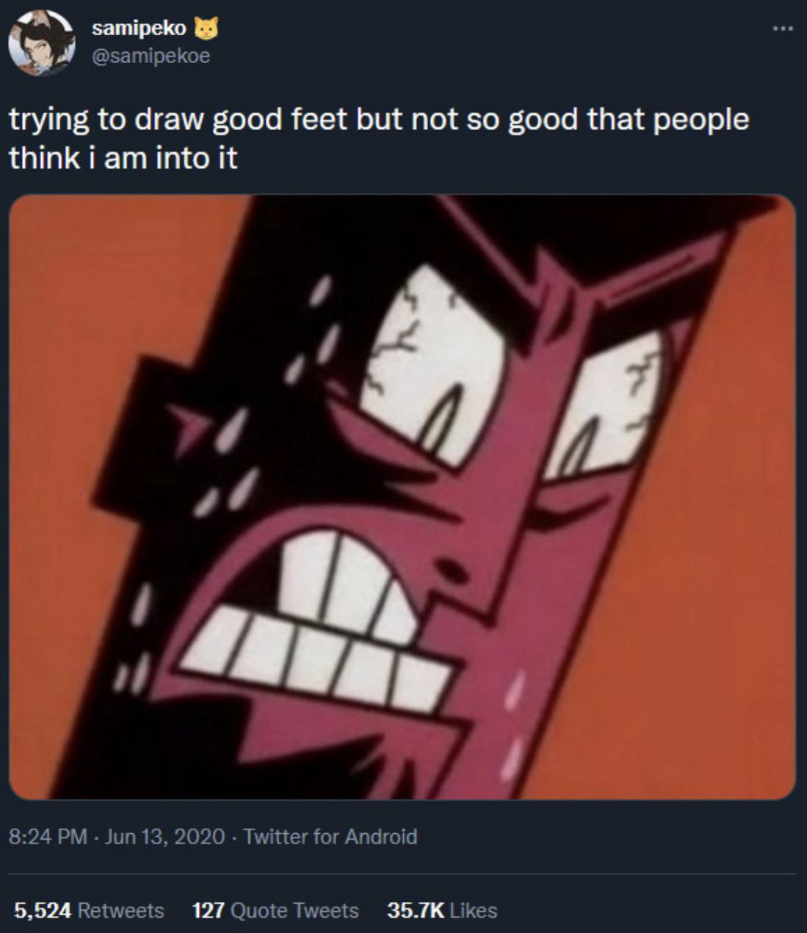The width and height of the screenshot is (807, 933).
Task: Click the cat emoji beside samipeko
Action: 206,29
